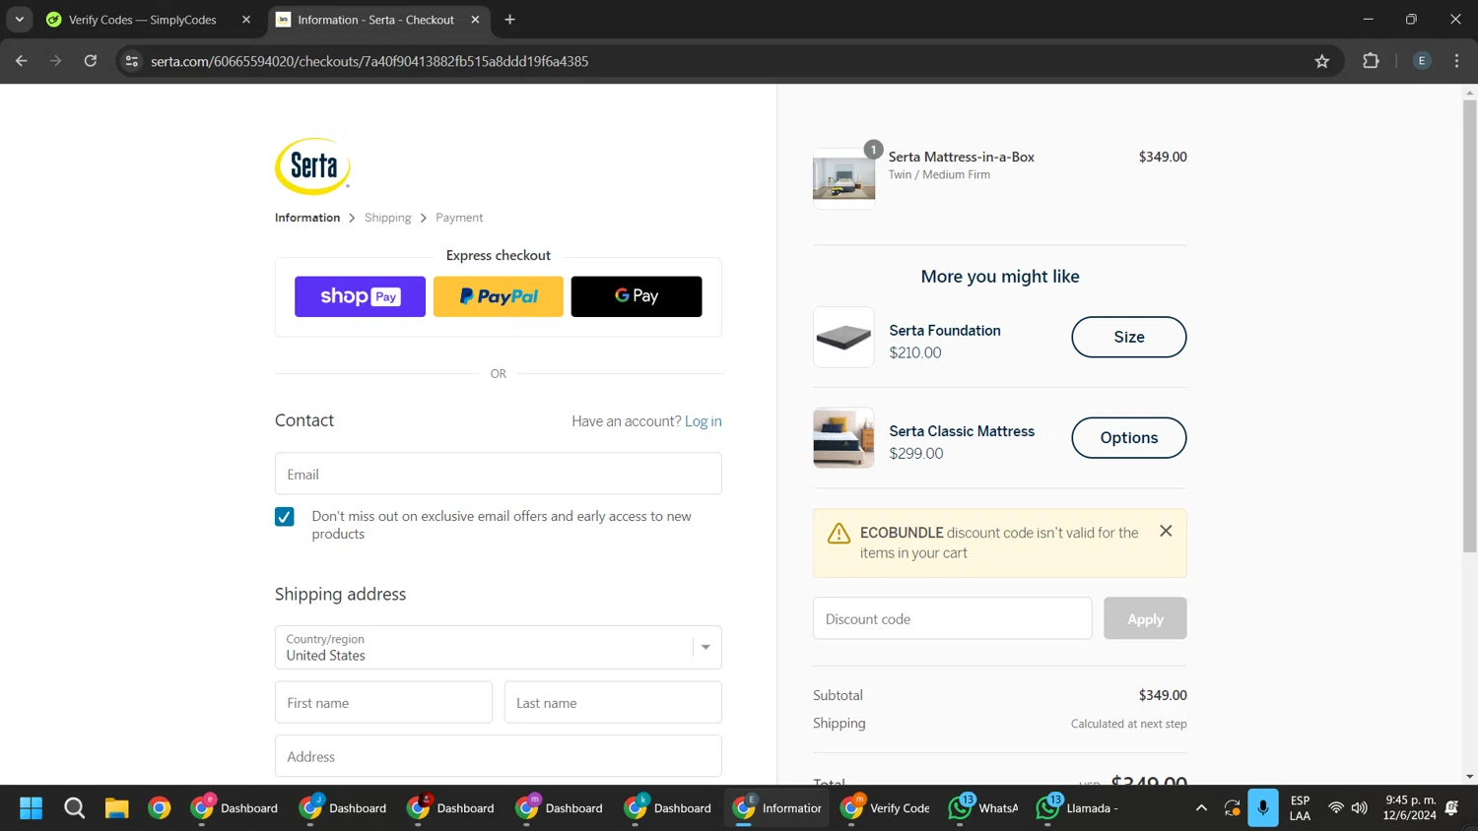Open Windows taskbar search
Image resolution: width=1478 pixels, height=831 pixels.
[x=75, y=808]
